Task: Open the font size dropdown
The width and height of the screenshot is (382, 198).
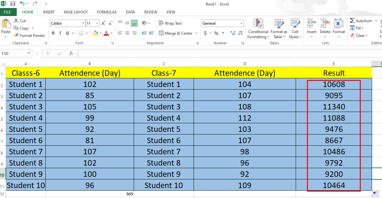Action: 97,23
